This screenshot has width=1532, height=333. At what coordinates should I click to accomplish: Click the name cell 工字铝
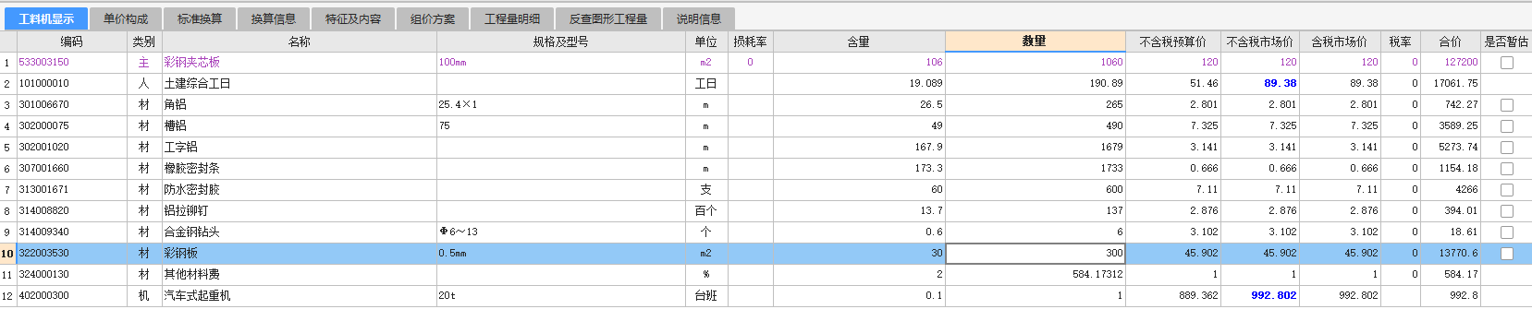tap(300, 148)
